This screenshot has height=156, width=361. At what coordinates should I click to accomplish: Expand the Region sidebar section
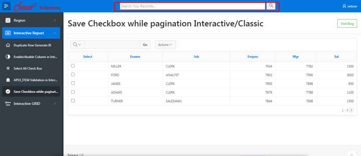31,20
